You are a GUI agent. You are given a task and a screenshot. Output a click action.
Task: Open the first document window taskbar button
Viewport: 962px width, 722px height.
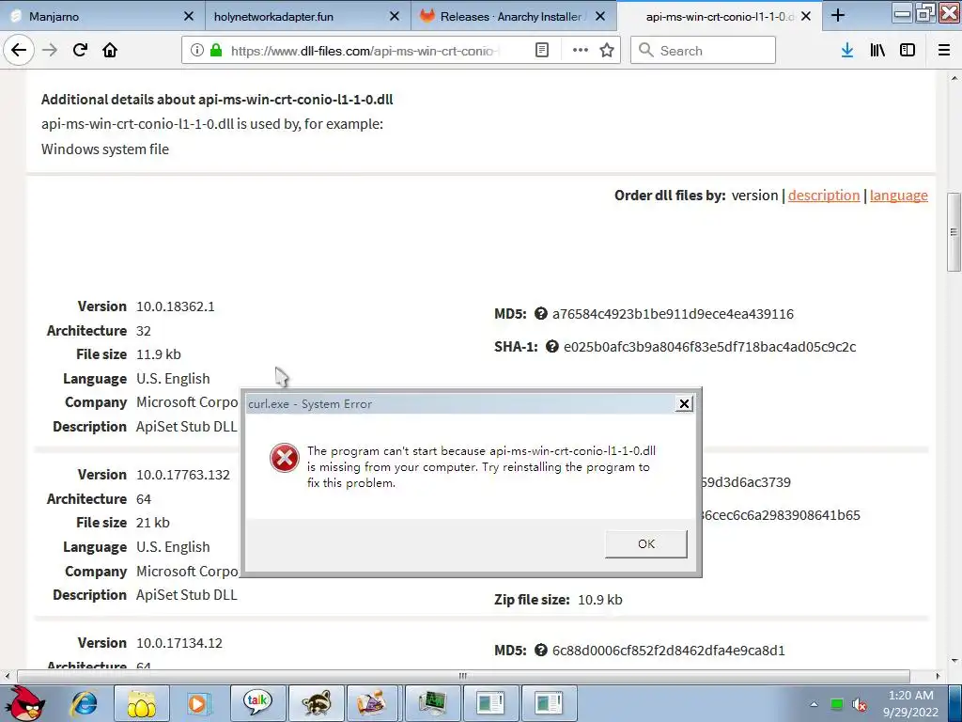(490, 701)
